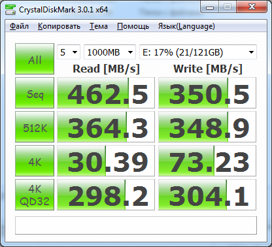The height and width of the screenshot is (247, 272).
Task: Click the 4K read result 30.39
Action: point(106,161)
